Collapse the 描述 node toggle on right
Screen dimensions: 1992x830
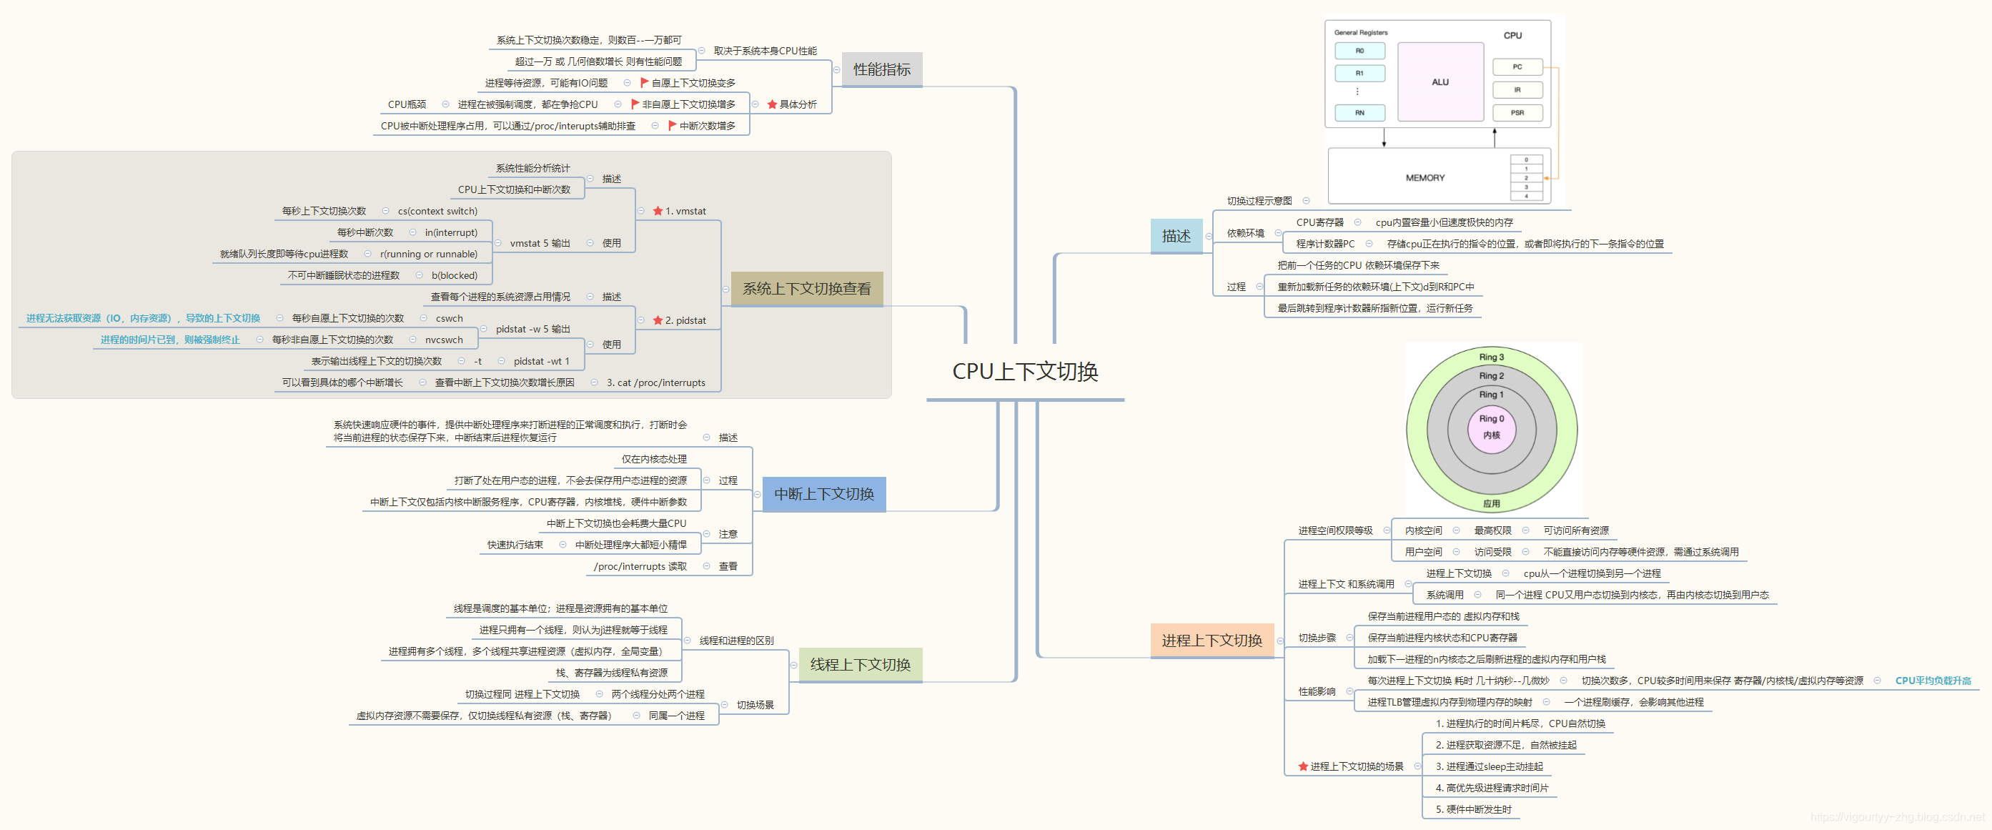pos(1209,237)
